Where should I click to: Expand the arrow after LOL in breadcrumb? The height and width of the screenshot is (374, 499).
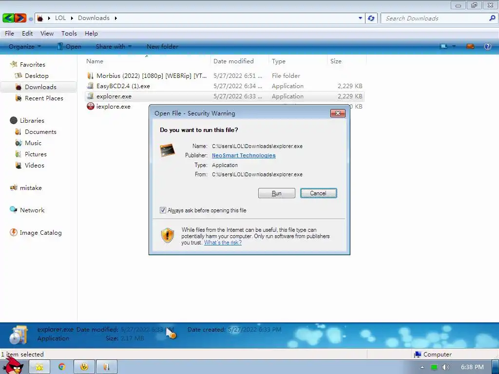[x=72, y=18]
